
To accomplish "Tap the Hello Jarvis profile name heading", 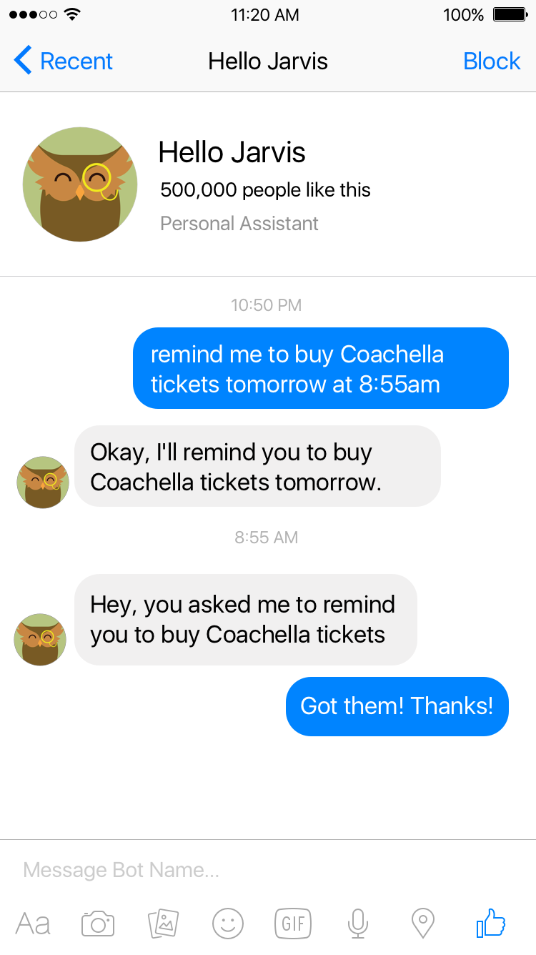I will 232,152.
